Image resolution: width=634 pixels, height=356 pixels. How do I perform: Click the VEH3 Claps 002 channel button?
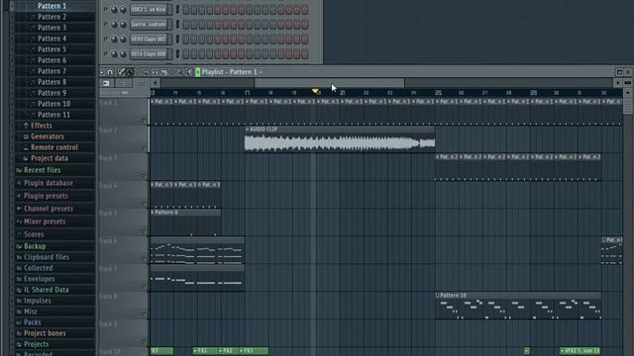149,40
